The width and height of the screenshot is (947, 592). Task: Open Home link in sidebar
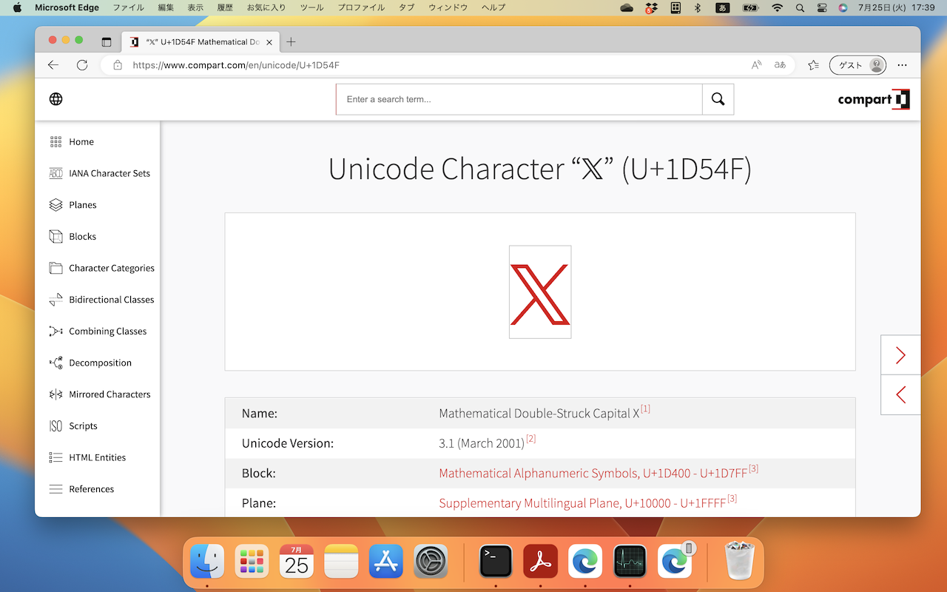pos(81,142)
